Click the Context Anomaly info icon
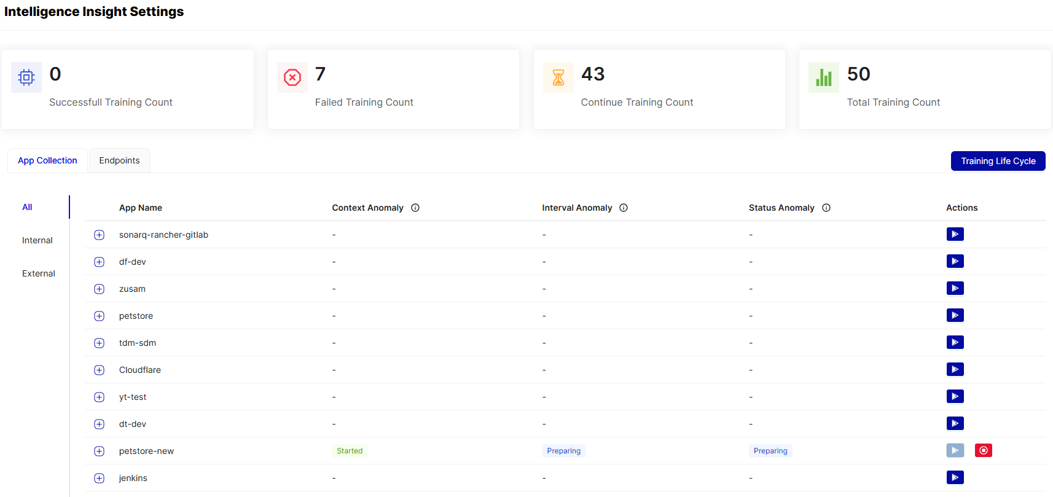1053x497 pixels. pos(415,208)
